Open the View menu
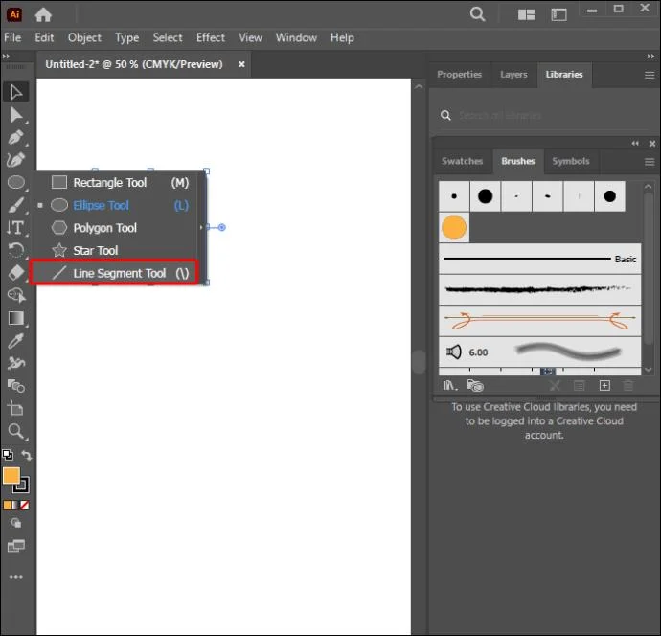This screenshot has width=661, height=636. 250,37
